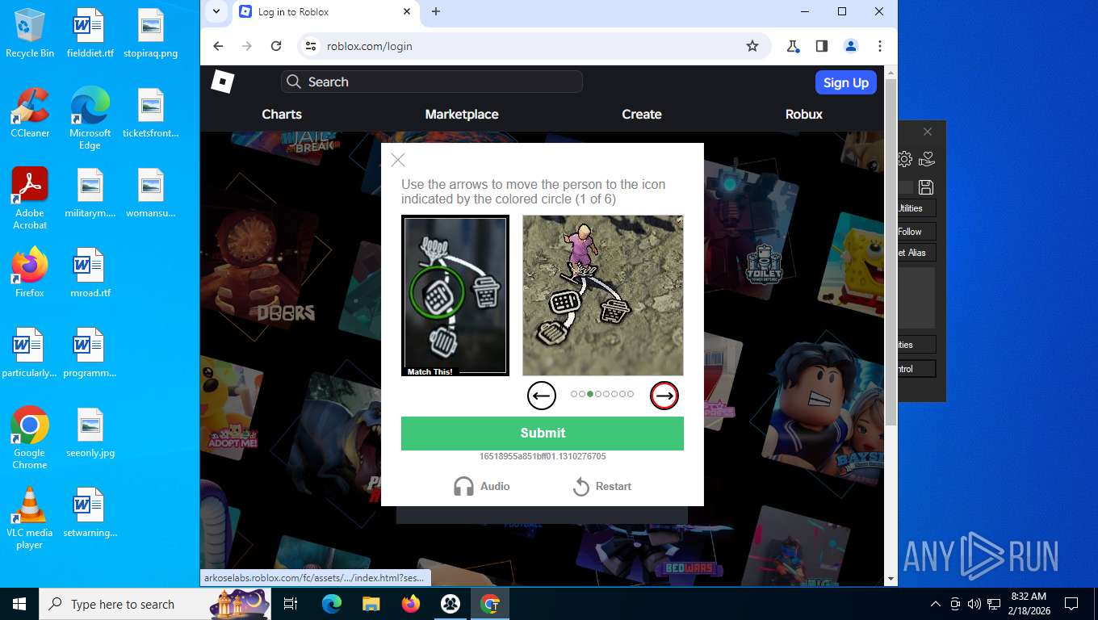1098x620 pixels.
Task: Click the left arrow in the captcha
Action: [542, 396]
